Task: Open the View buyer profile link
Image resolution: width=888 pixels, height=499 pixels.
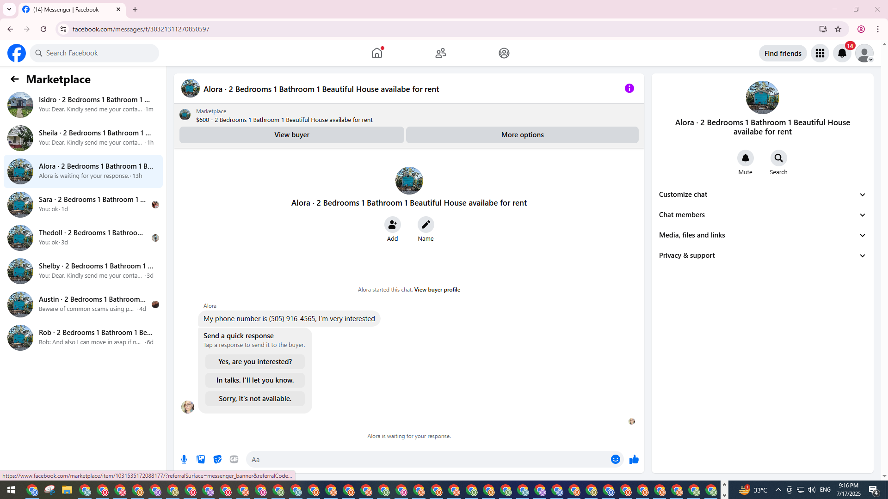Action: point(437,290)
